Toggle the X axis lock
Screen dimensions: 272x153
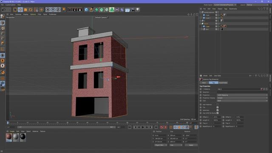[48, 9]
